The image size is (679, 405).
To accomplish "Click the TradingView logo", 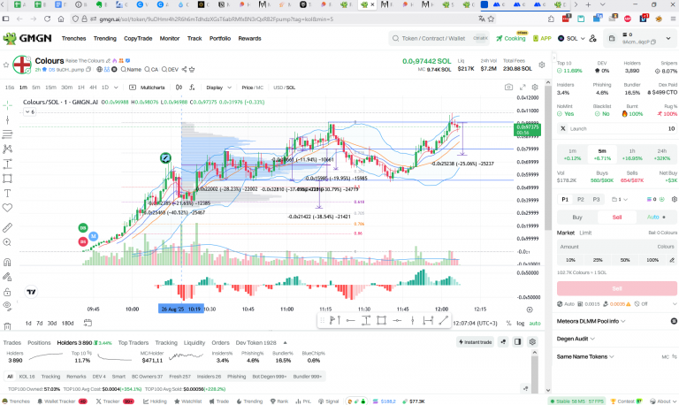I will pos(31,292).
